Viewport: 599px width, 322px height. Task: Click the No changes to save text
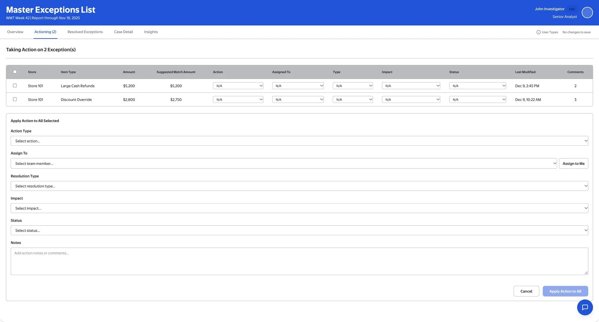pyautogui.click(x=576, y=32)
